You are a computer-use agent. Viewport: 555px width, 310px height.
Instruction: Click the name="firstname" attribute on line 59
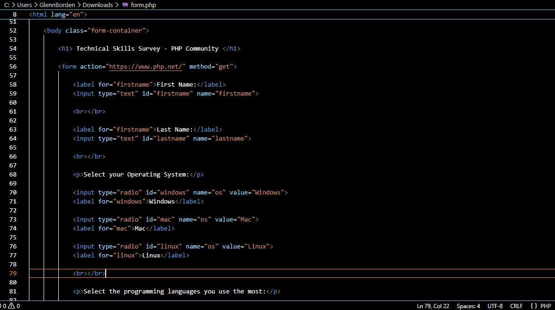[x=226, y=93]
